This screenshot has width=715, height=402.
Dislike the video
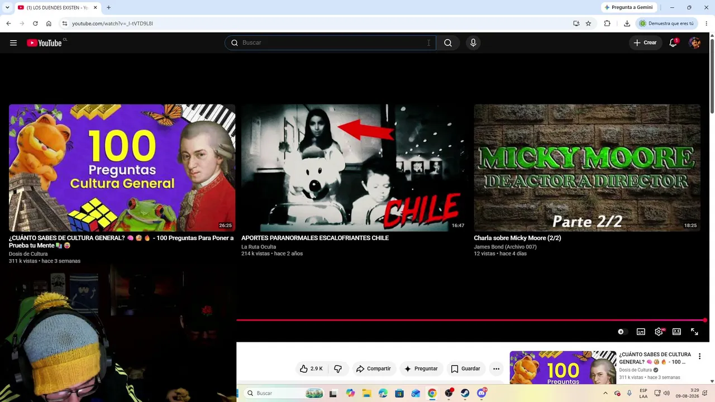coord(338,368)
